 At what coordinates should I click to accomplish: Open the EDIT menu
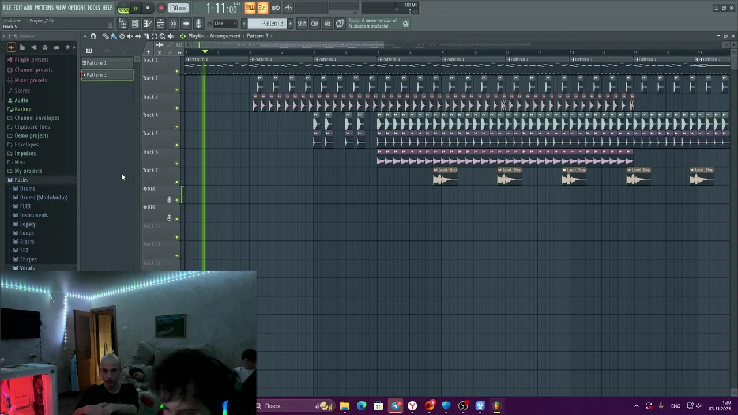point(18,8)
